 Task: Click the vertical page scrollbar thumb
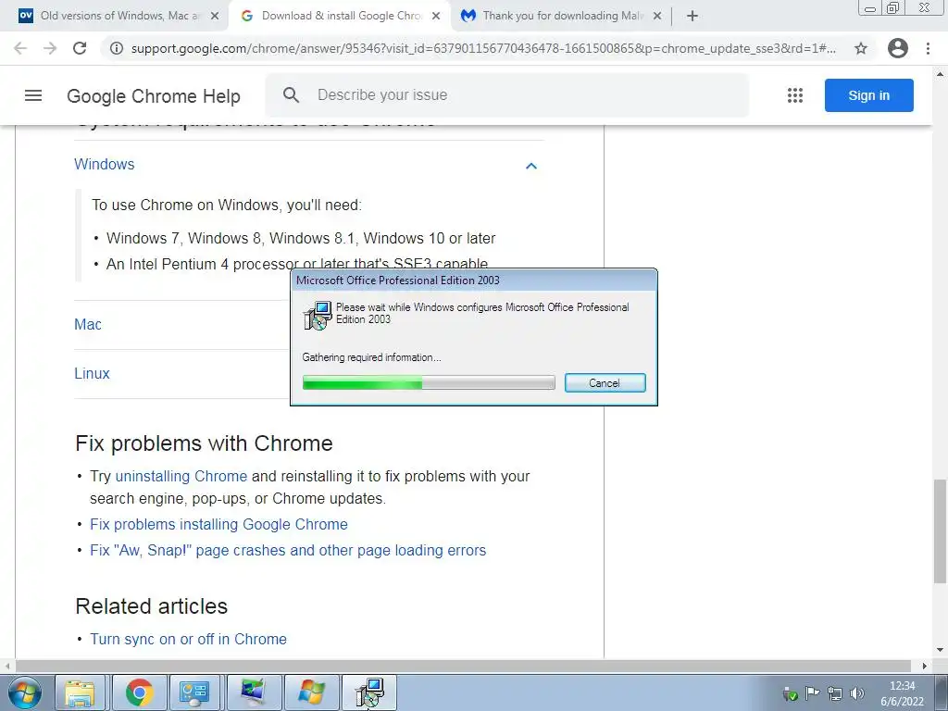click(939, 530)
